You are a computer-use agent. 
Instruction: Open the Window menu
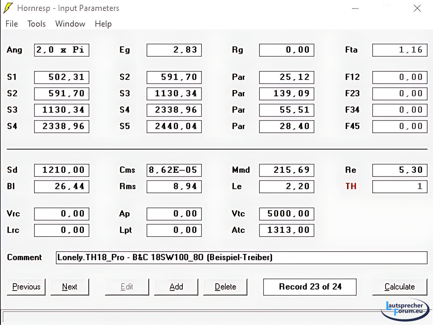click(x=70, y=24)
